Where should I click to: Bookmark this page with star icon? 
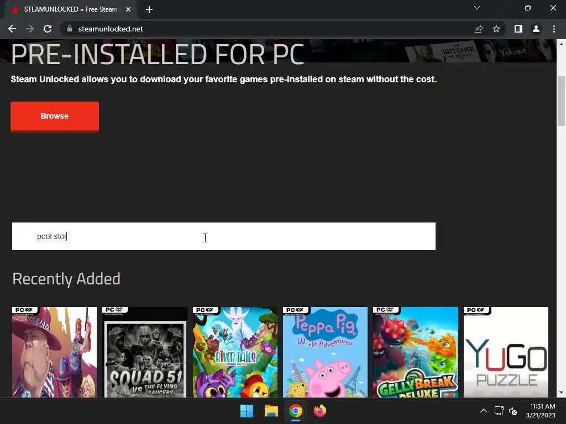coord(496,29)
